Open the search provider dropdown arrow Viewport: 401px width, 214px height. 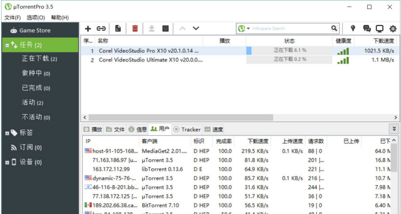click(x=248, y=29)
